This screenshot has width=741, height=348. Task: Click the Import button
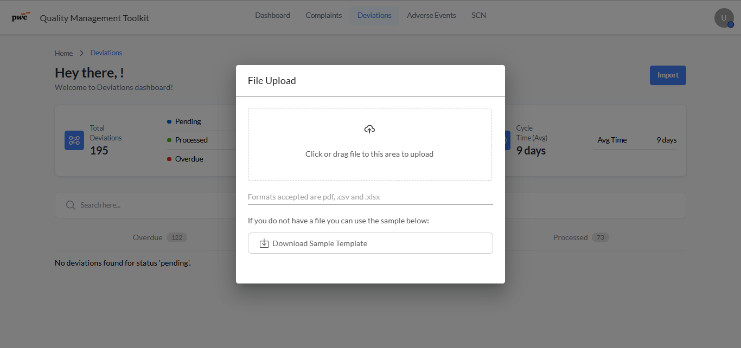(x=668, y=75)
